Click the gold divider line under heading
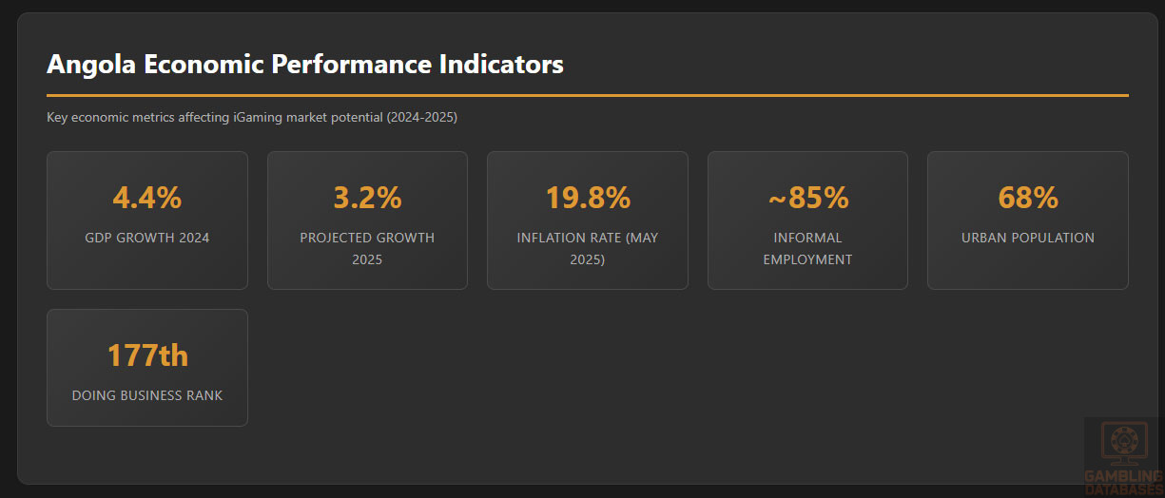1165x498 pixels. pos(587,95)
